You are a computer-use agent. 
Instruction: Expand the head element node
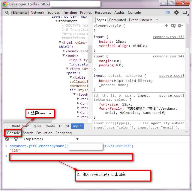pos(64,51)
